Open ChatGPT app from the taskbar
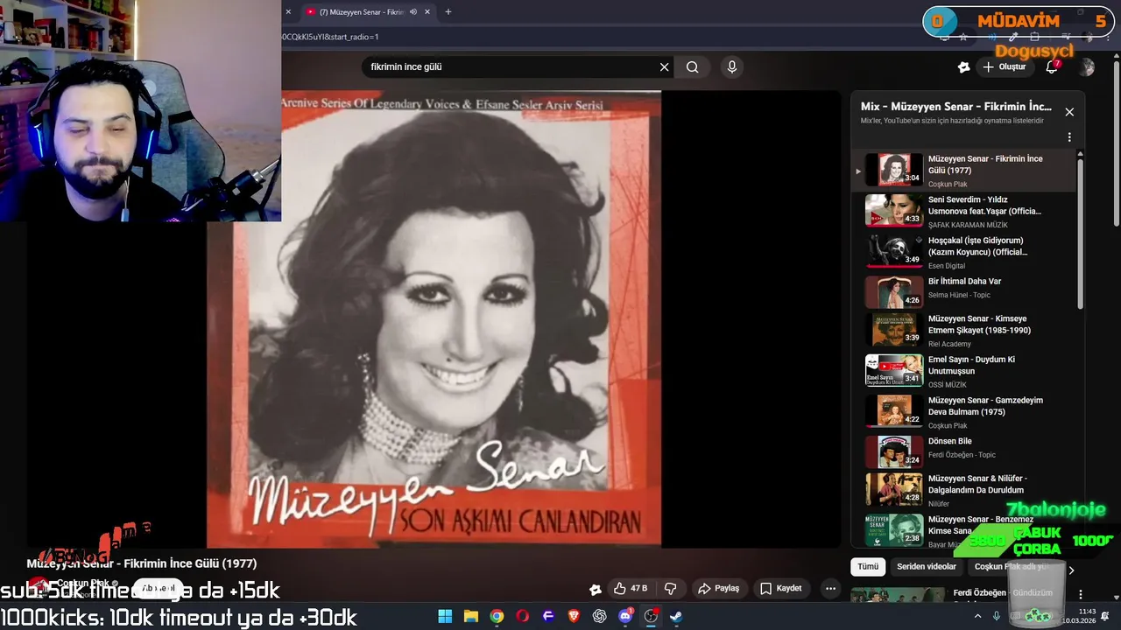Screen dimensions: 1121x630 click(600, 616)
